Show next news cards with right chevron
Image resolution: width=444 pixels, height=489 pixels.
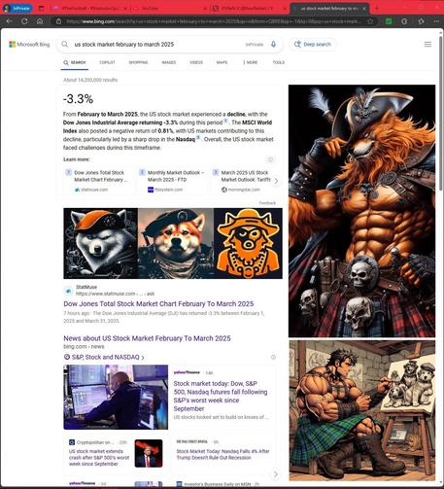tap(276, 474)
